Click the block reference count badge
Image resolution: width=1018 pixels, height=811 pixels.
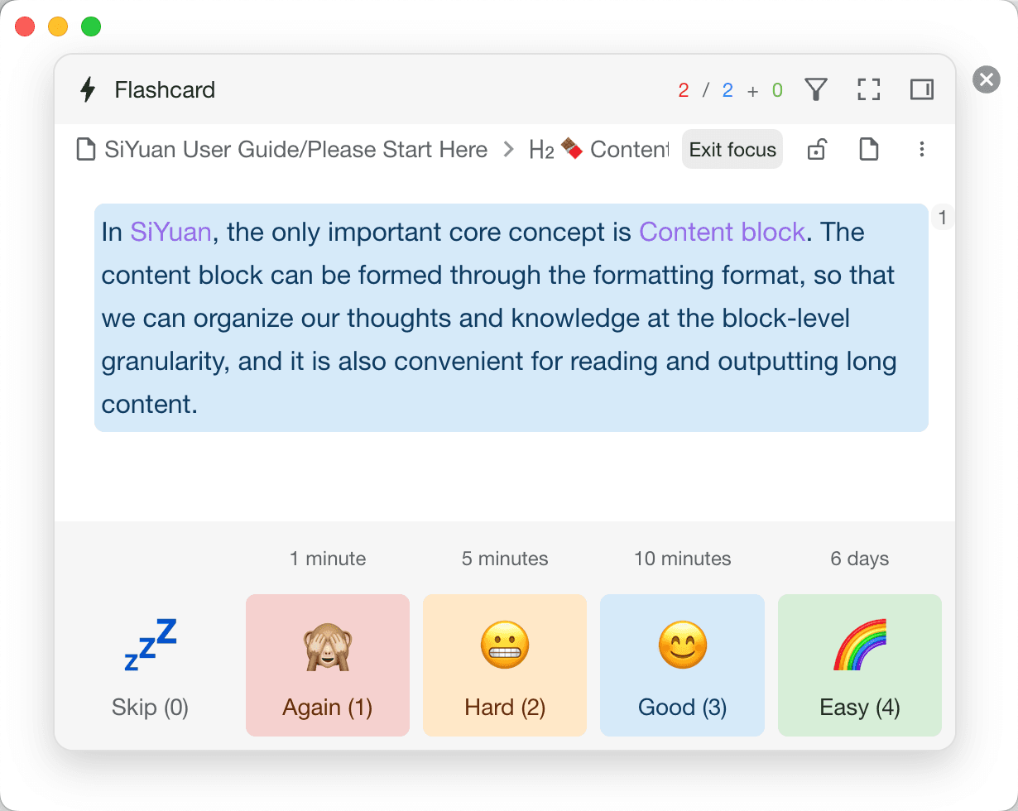[942, 218]
